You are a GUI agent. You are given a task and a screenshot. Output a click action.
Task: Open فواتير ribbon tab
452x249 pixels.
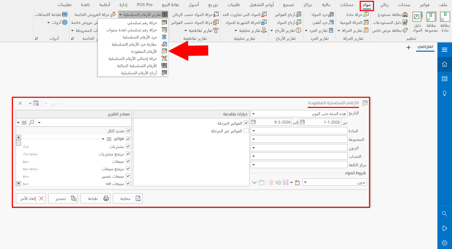click(424, 5)
